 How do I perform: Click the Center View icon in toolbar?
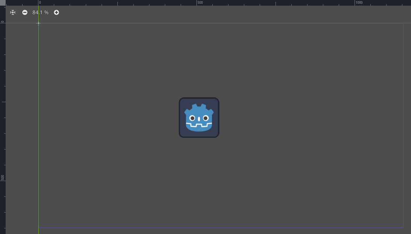coord(12,12)
